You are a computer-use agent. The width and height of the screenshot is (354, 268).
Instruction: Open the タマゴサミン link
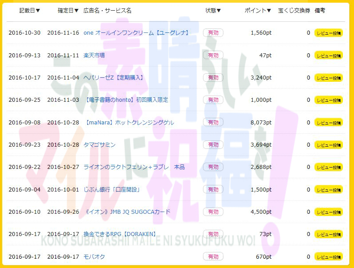click(x=99, y=144)
